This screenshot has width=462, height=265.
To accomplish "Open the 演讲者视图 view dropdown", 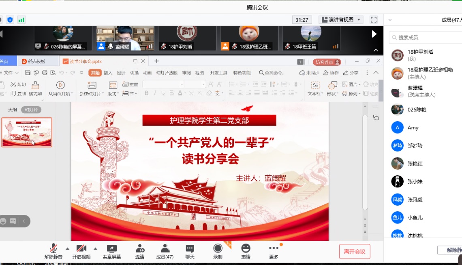I will (341, 20).
